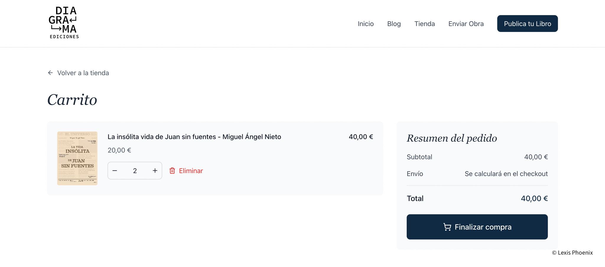Click the Resumen del pedido heading
This screenshot has height=267, width=605.
[452, 138]
